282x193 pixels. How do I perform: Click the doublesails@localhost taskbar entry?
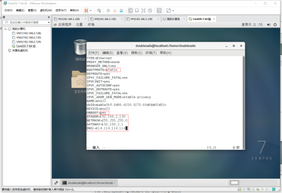point(89,183)
